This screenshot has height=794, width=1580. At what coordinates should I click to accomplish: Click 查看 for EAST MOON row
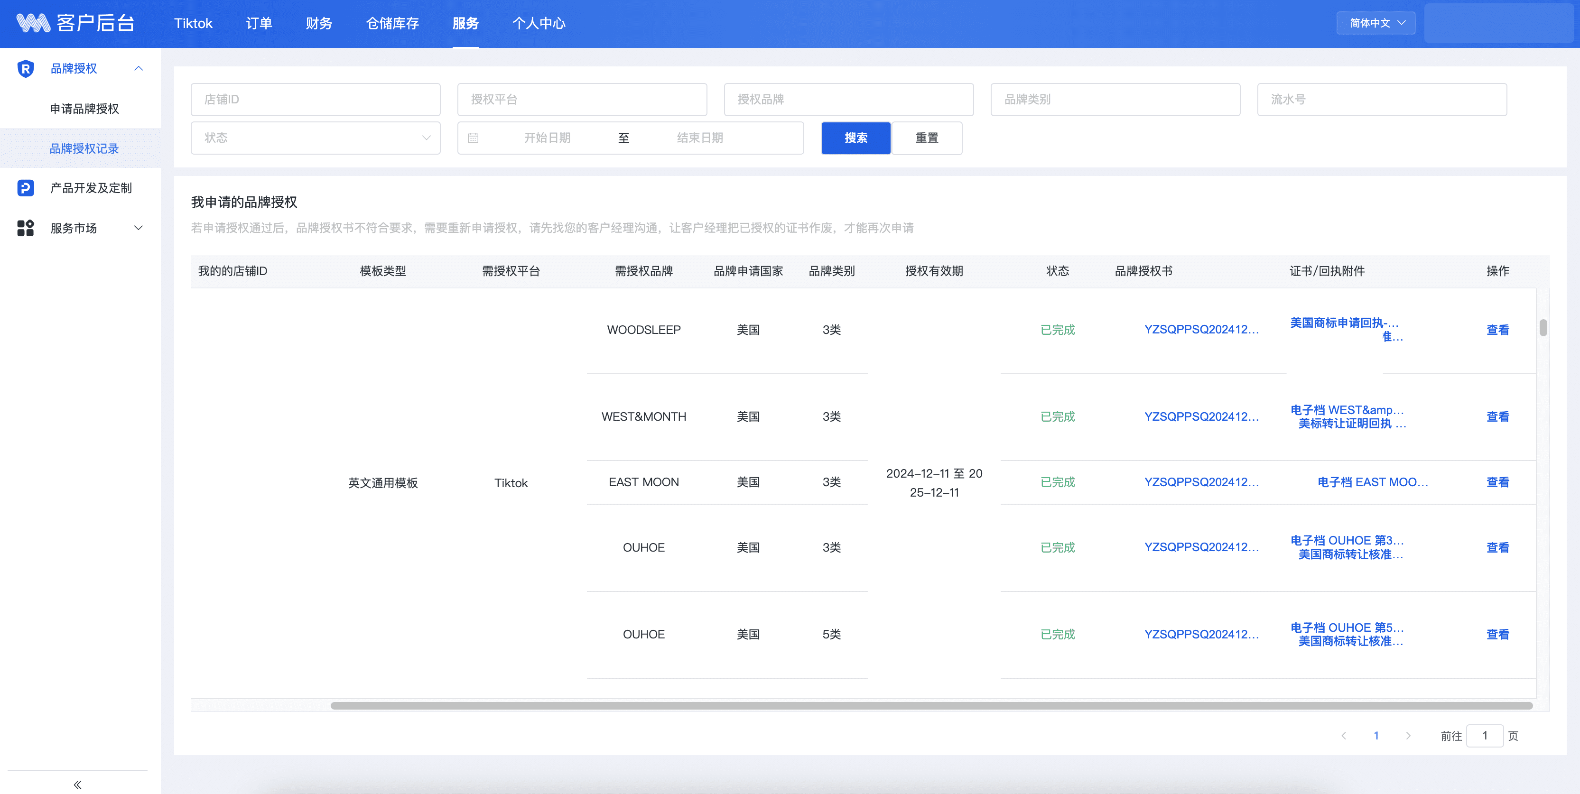pos(1497,482)
